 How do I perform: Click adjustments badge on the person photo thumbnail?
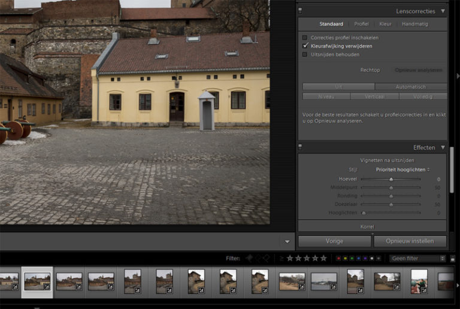[x=423, y=290]
